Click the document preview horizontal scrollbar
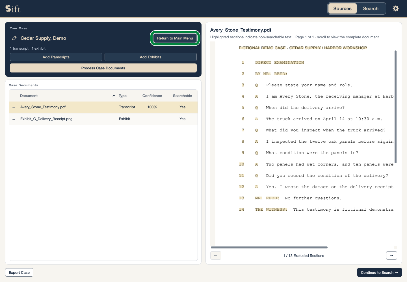 pos(269,247)
